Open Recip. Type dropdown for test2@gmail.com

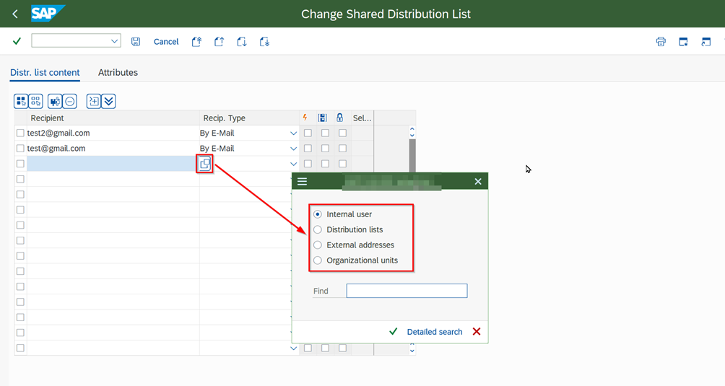coord(293,133)
